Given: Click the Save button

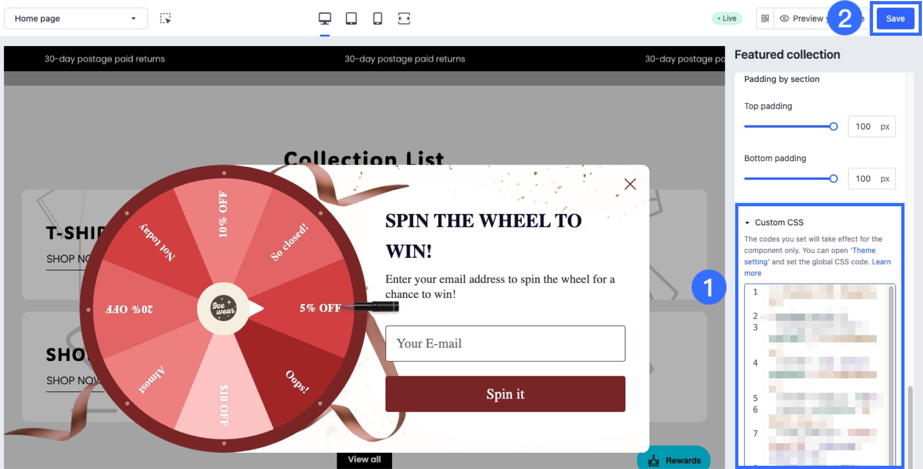Looking at the screenshot, I should pyautogui.click(x=895, y=18).
